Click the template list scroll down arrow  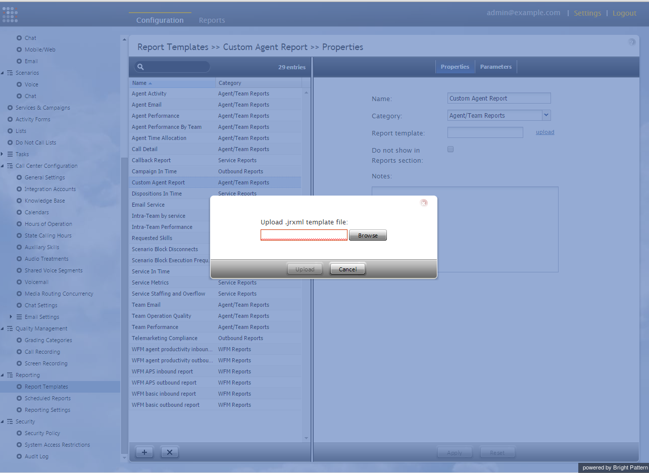click(306, 438)
